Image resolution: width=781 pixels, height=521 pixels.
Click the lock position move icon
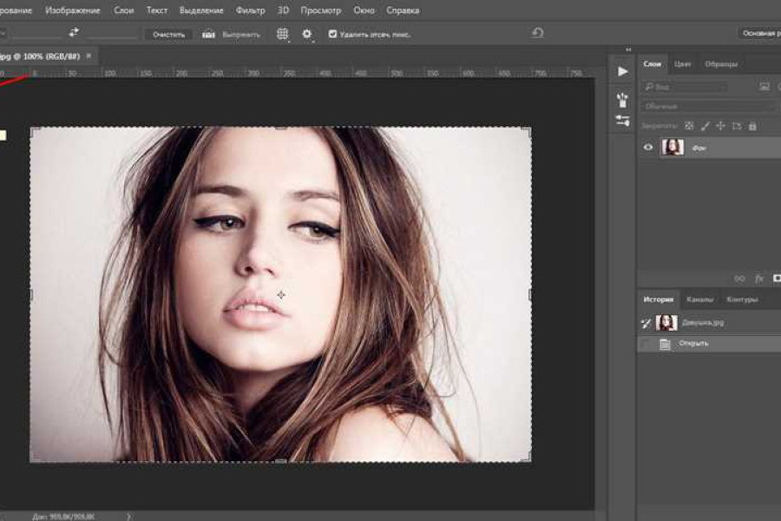(719, 125)
